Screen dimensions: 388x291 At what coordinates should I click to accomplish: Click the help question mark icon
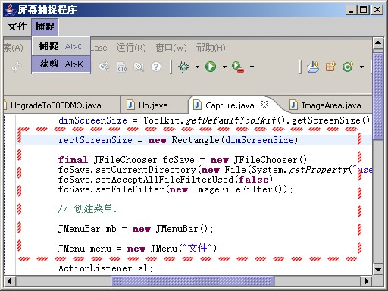[x=156, y=67]
